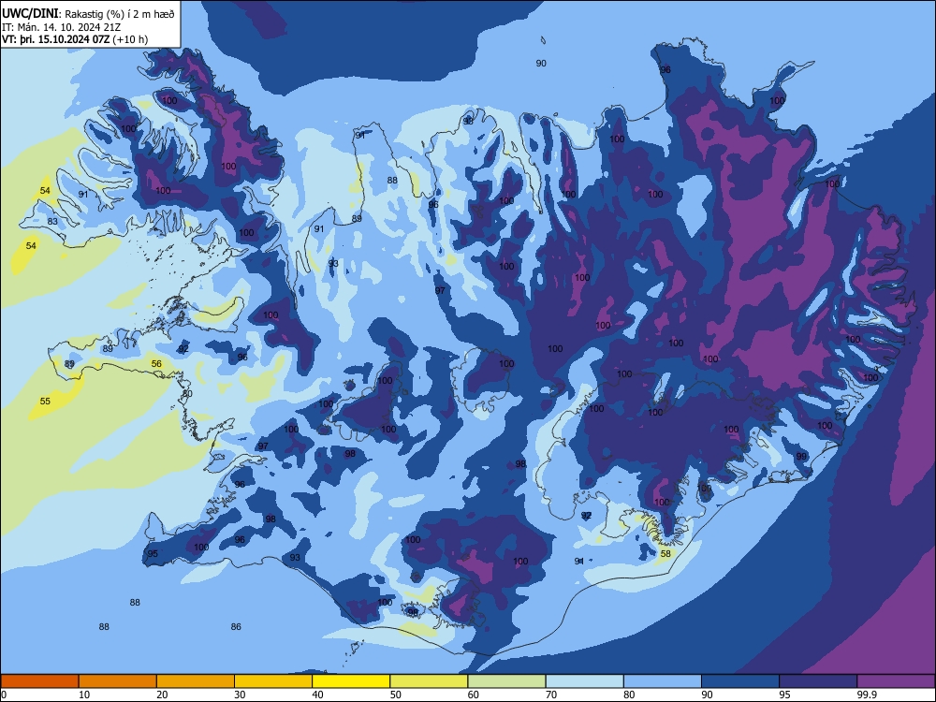Select the pale yellow 50–60 legend swatch

tap(430, 681)
